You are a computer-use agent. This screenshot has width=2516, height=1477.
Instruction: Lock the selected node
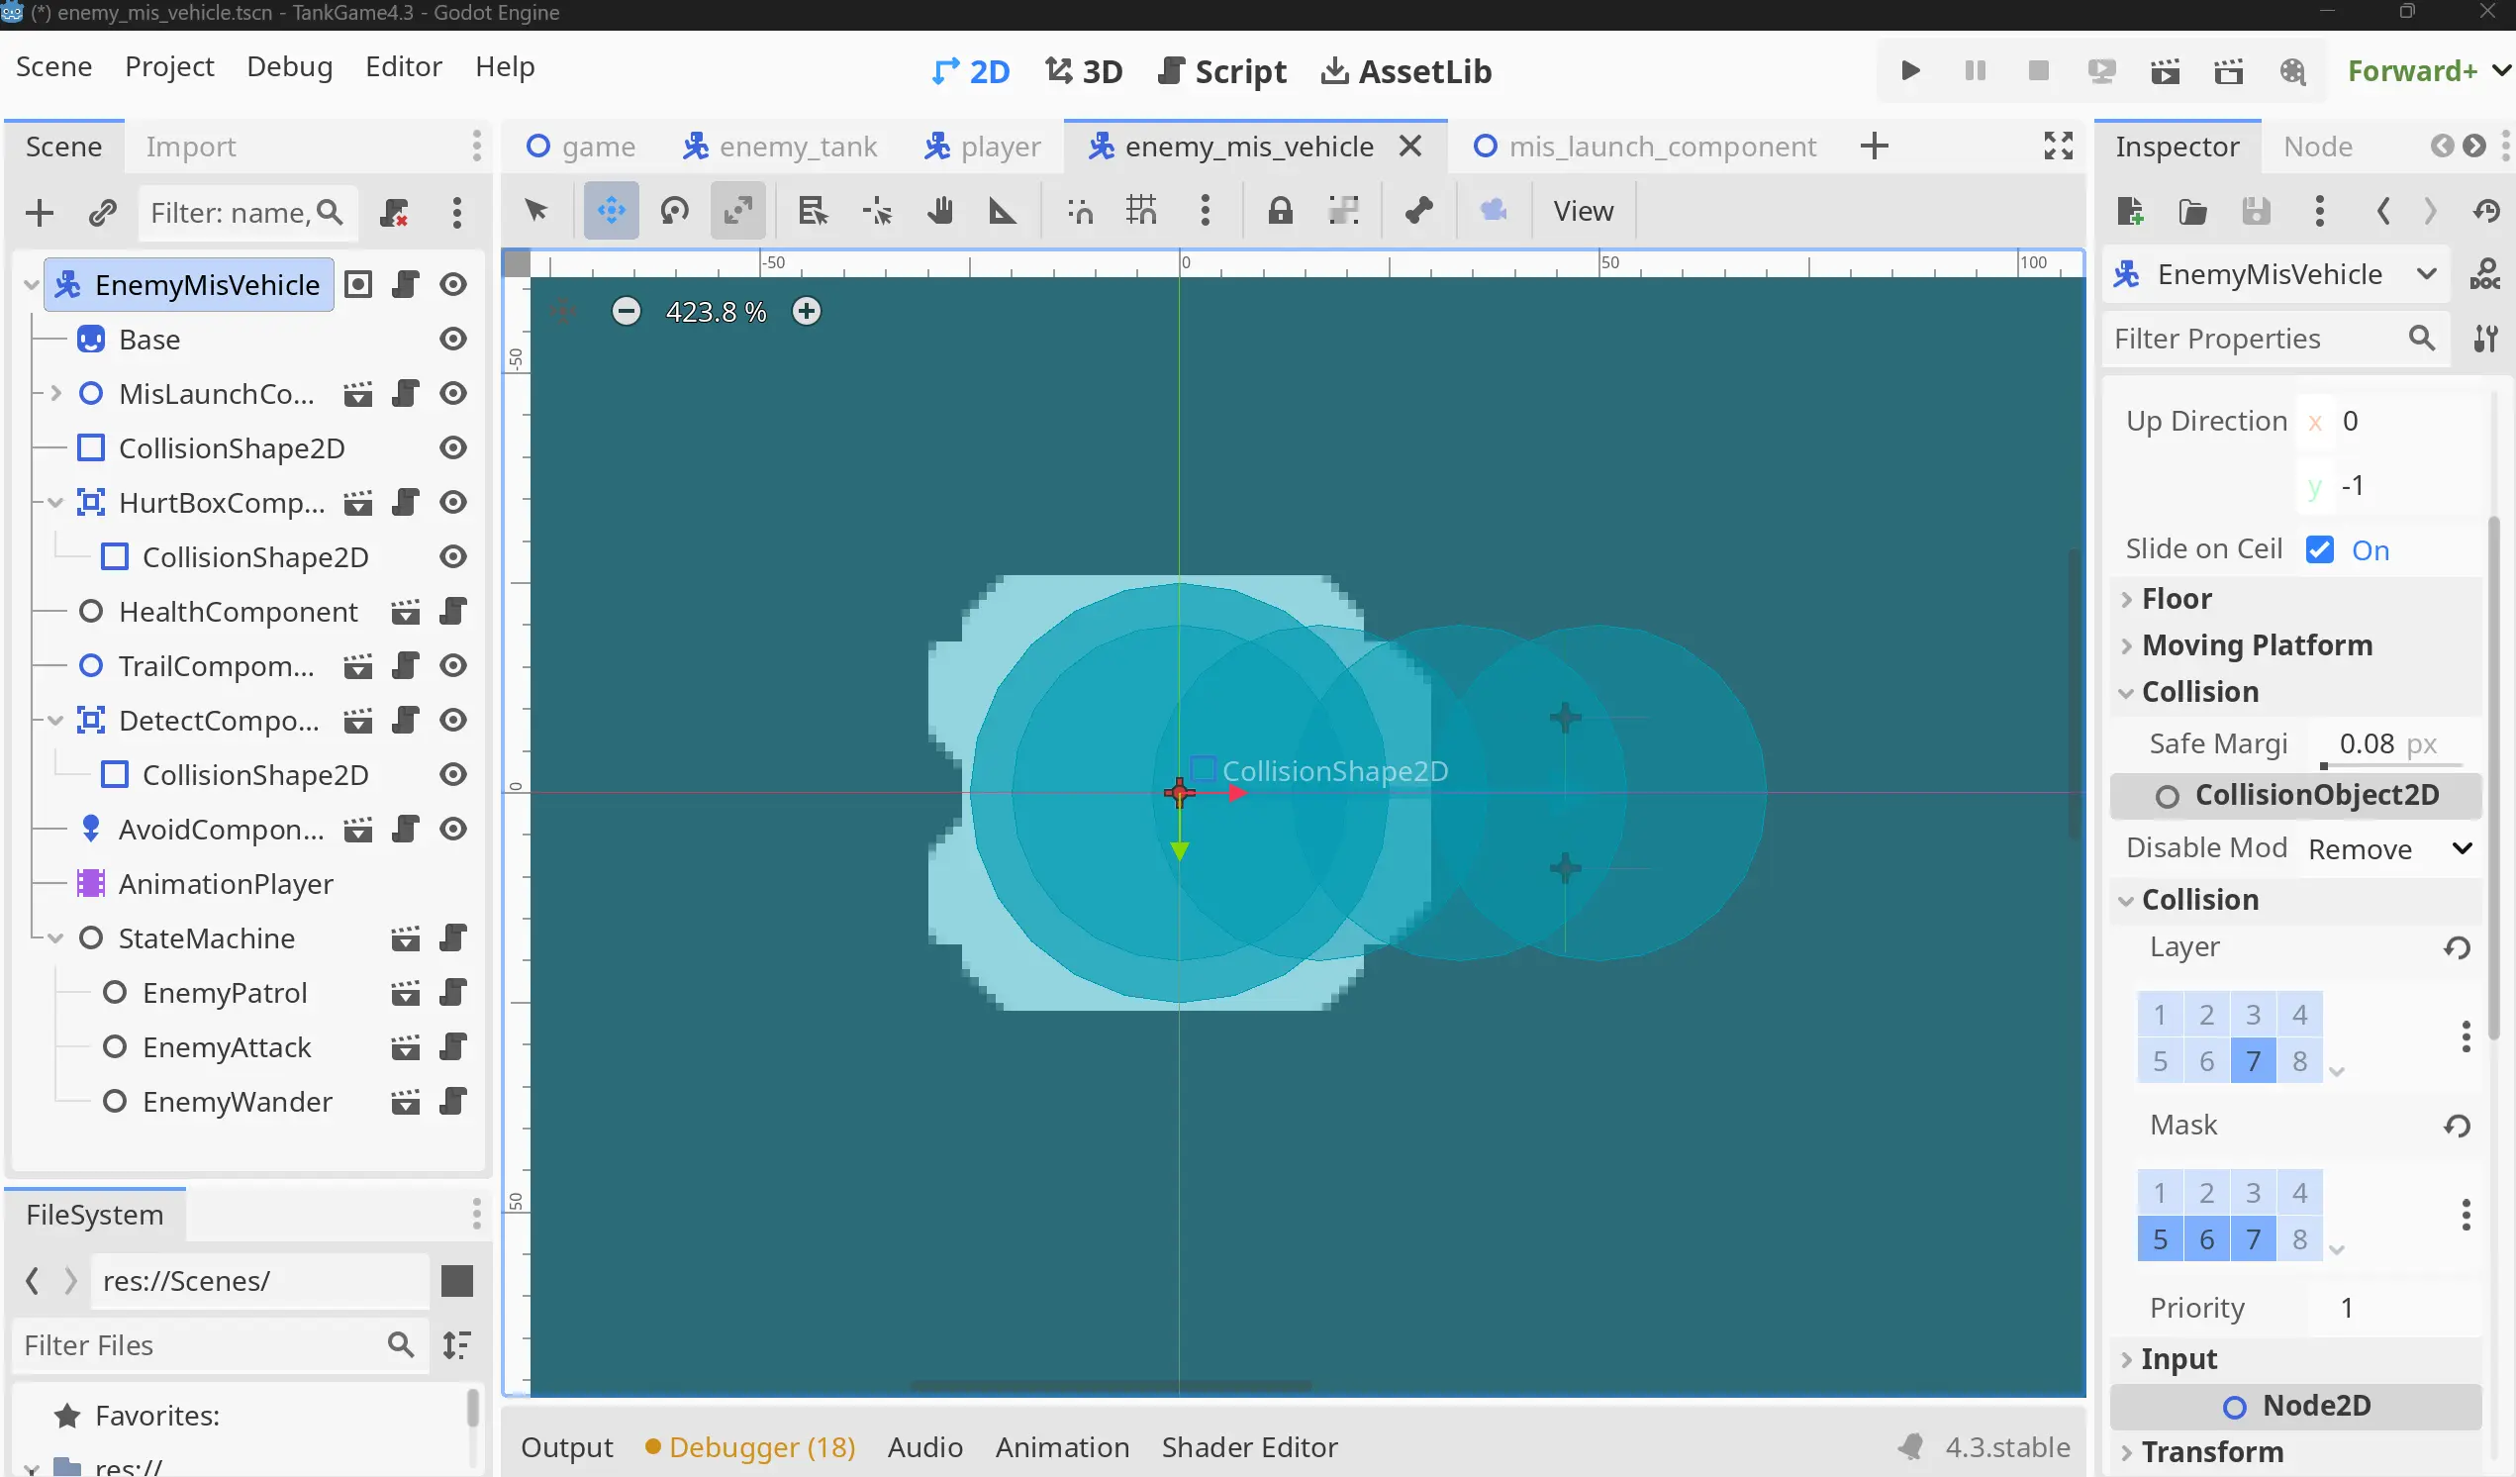[1280, 211]
